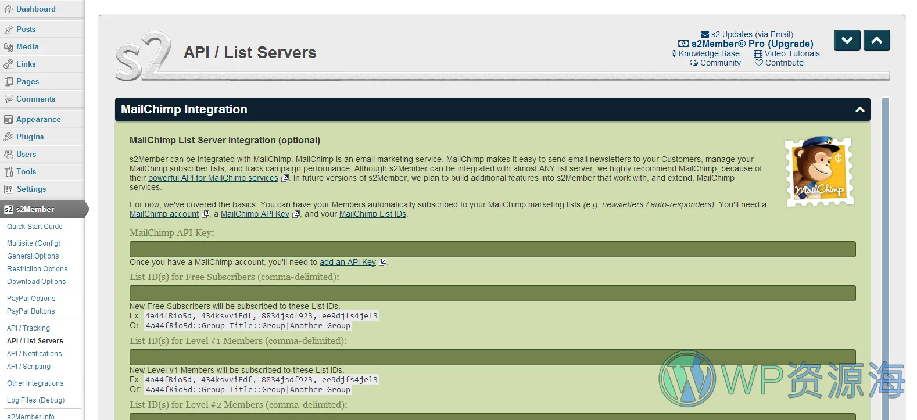Click the Plugins plug icon
Image resolution: width=917 pixels, height=420 pixels.
click(9, 137)
